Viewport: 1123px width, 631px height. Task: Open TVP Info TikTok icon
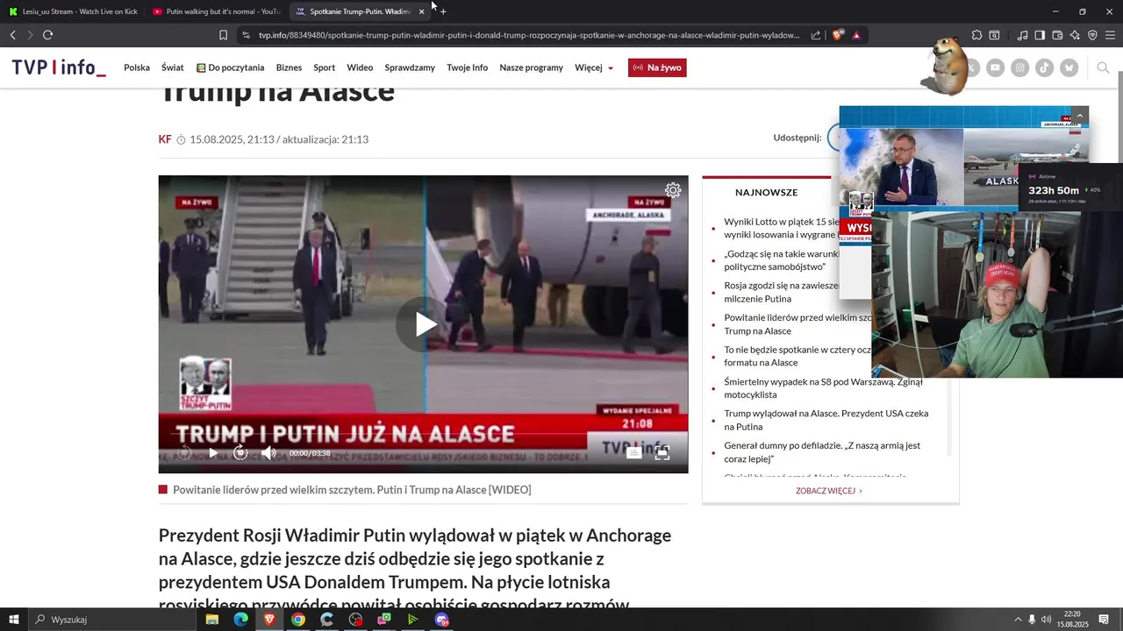click(1044, 67)
